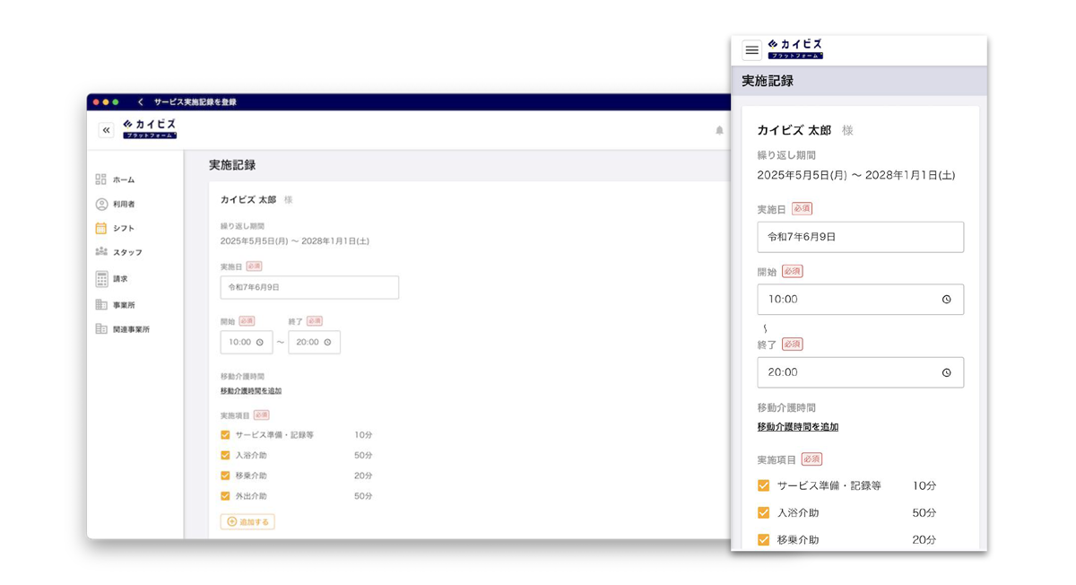
Task: Click the repeat period date range in mobile view
Action: tap(856, 175)
